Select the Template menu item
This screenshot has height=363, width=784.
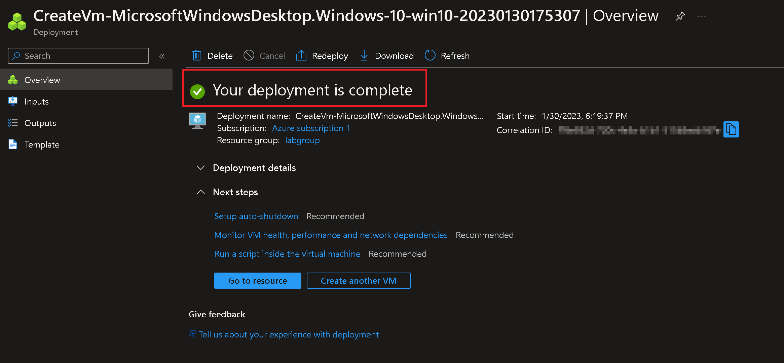(x=42, y=145)
